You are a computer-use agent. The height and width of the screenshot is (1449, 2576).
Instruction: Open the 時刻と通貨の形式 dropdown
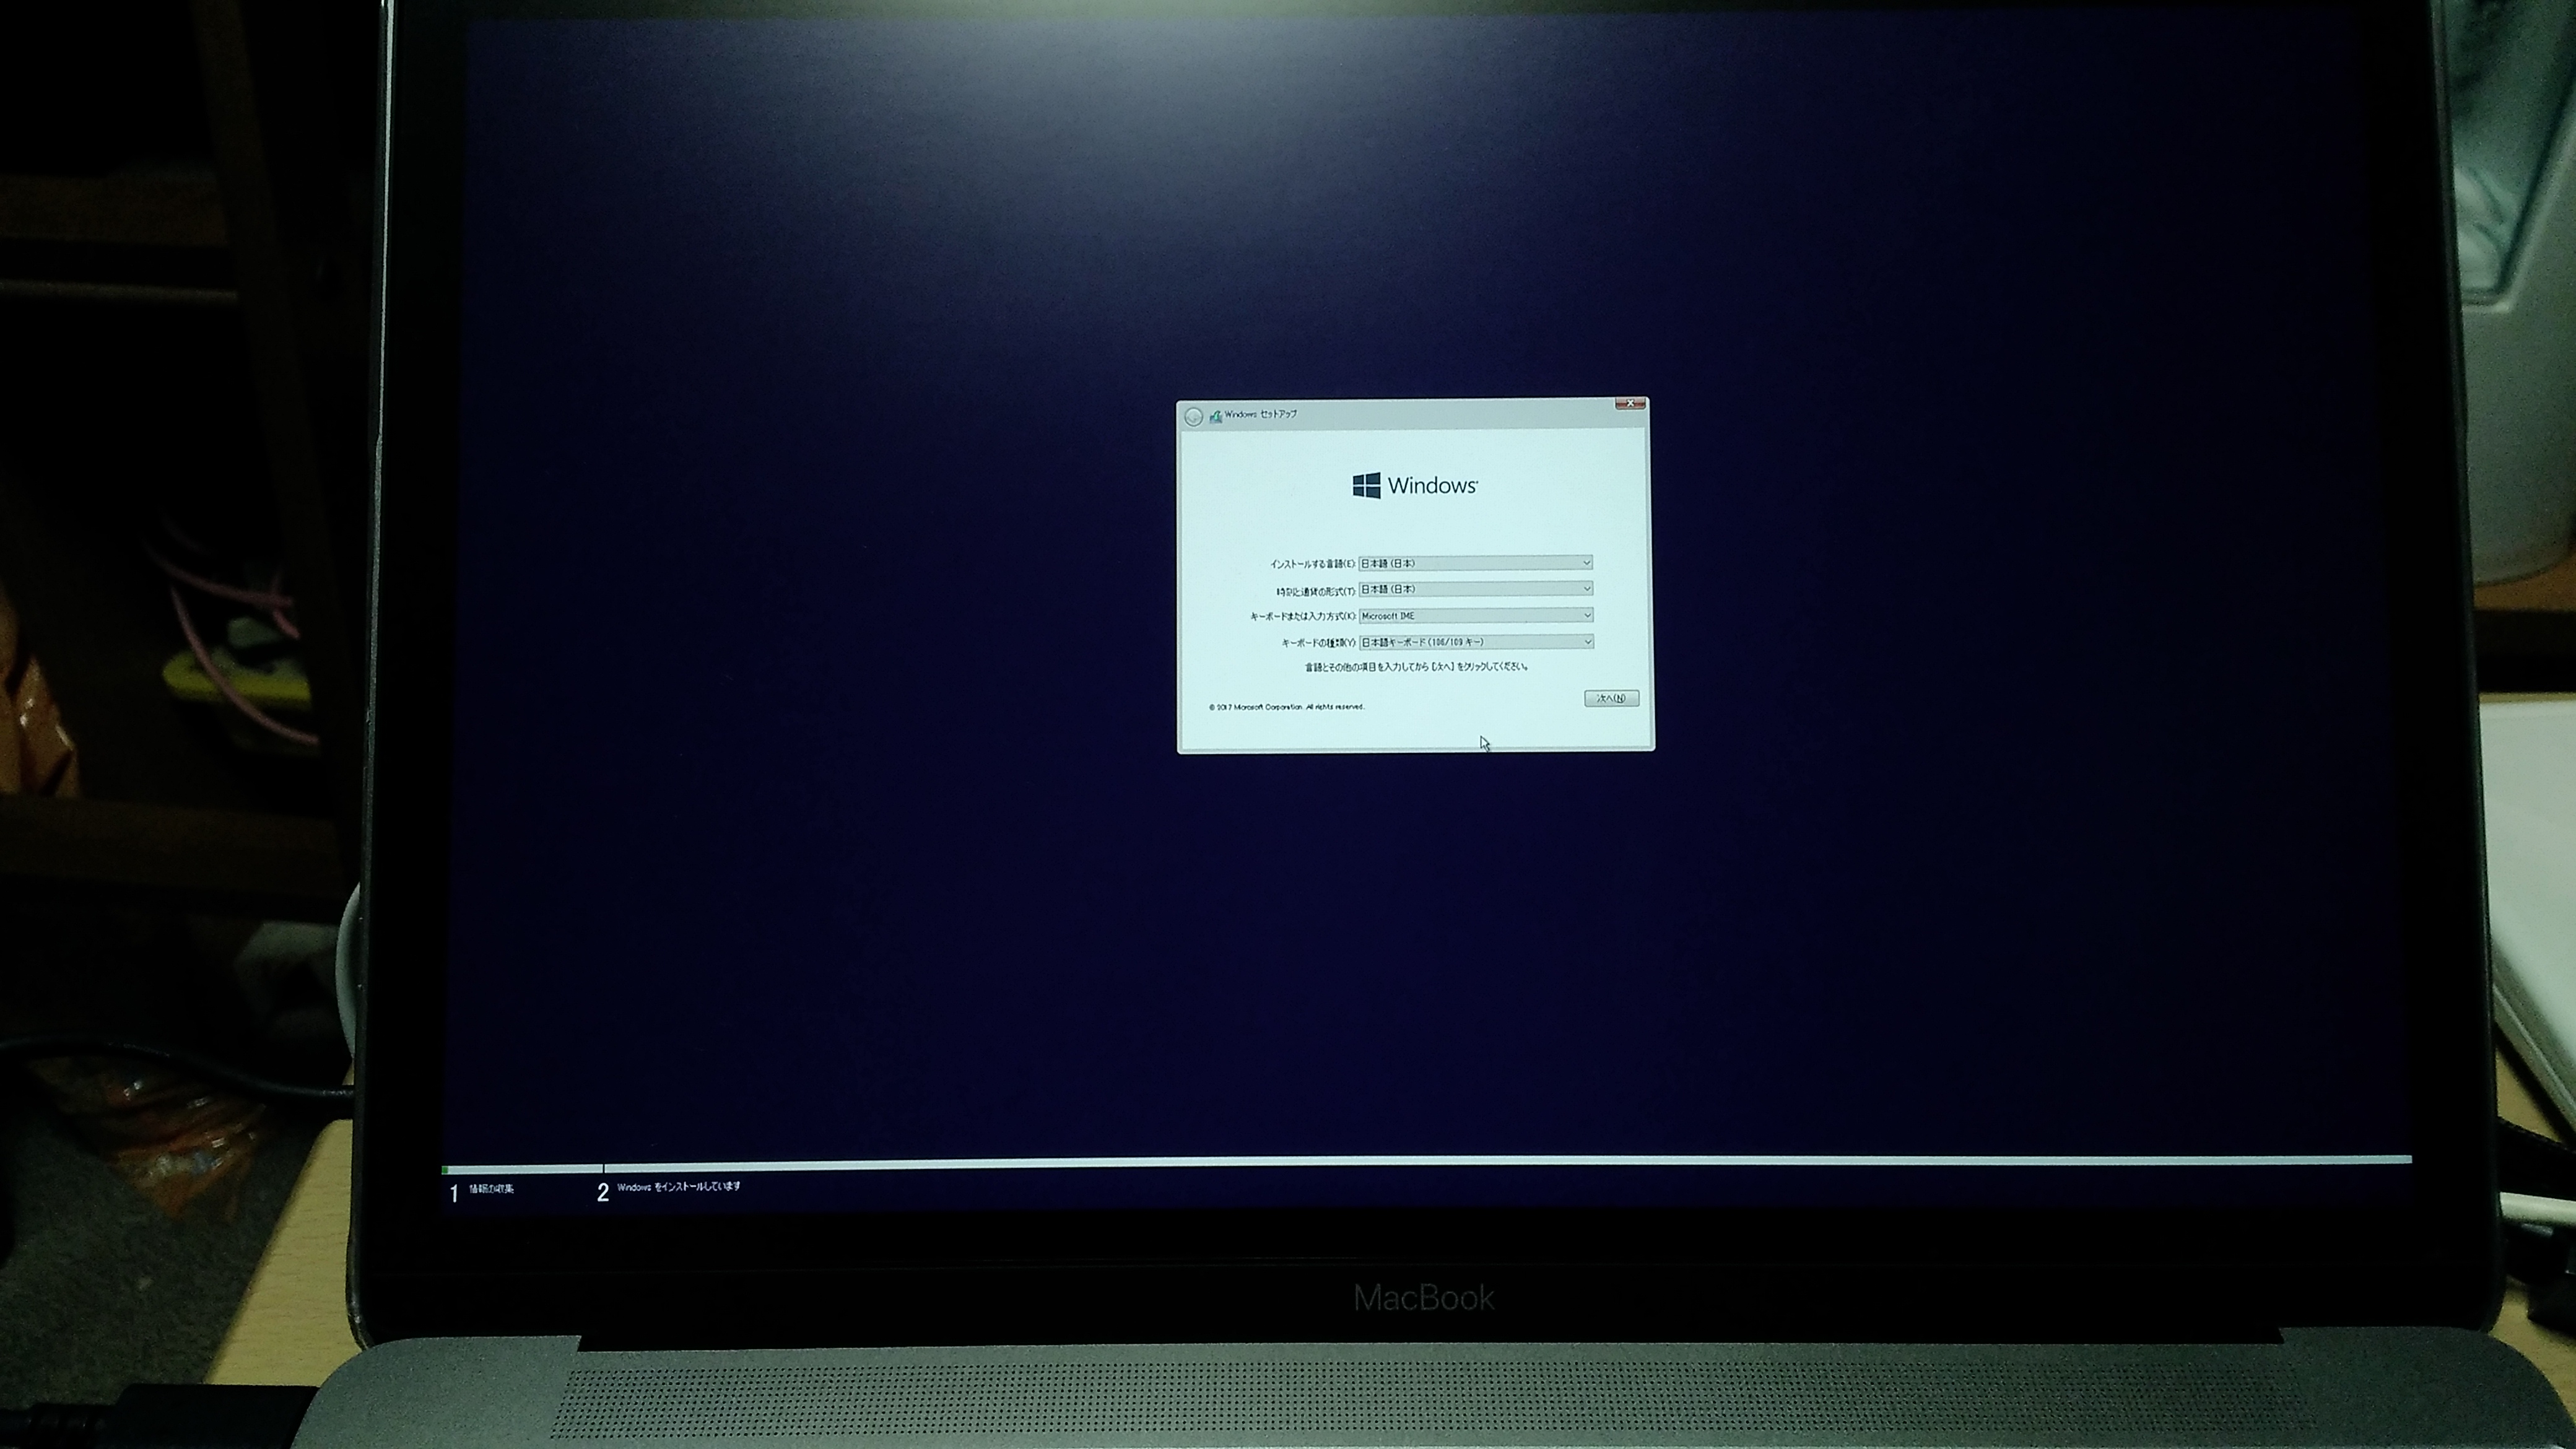click(x=1475, y=589)
